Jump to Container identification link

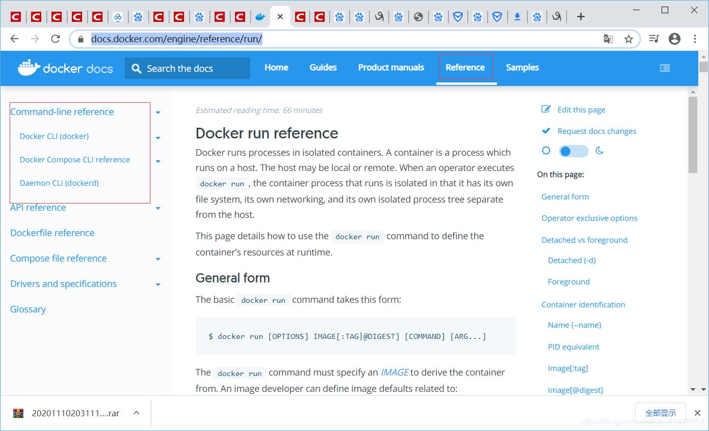pyautogui.click(x=583, y=304)
